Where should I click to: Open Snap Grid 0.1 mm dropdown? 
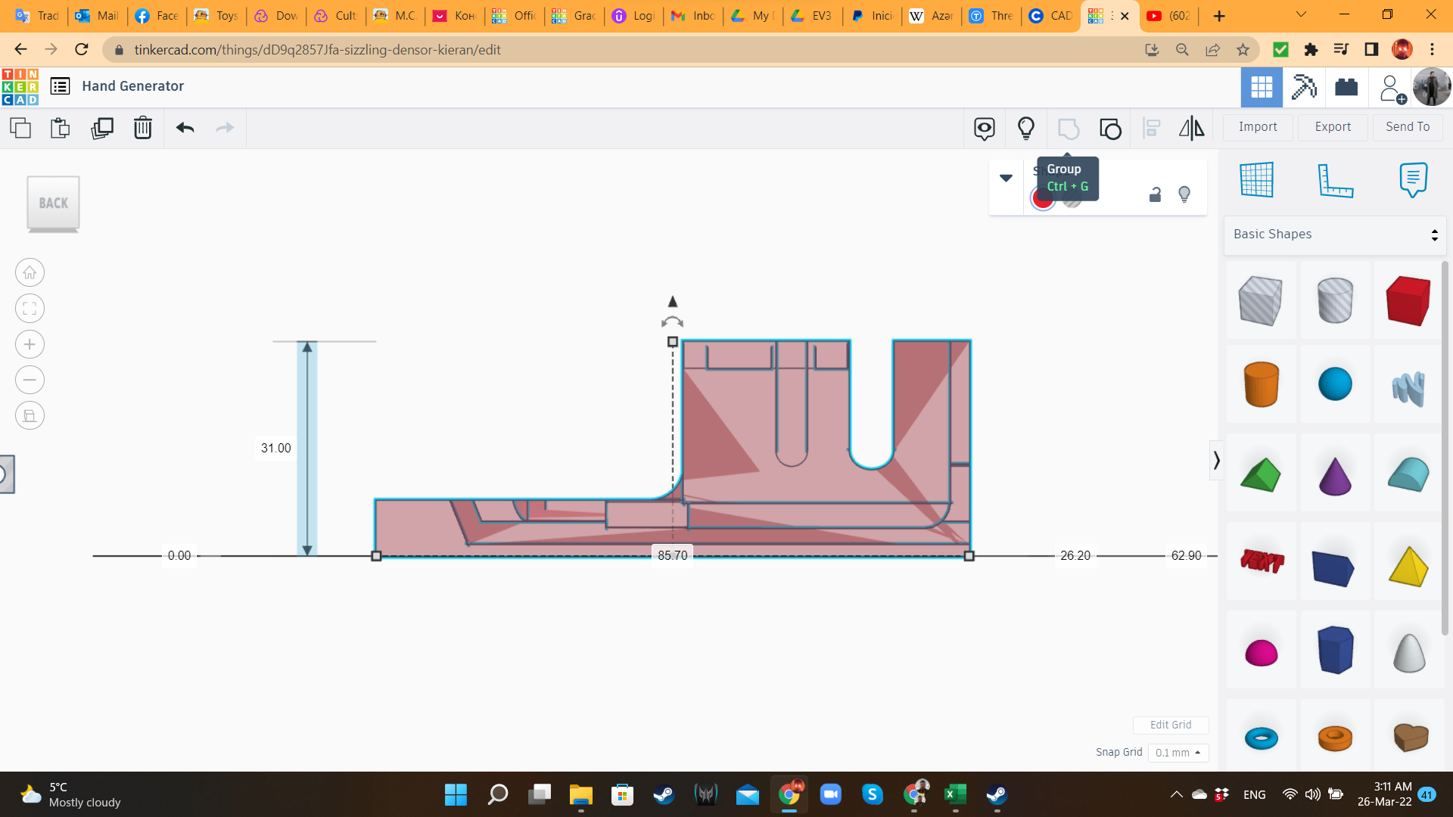[x=1178, y=753]
